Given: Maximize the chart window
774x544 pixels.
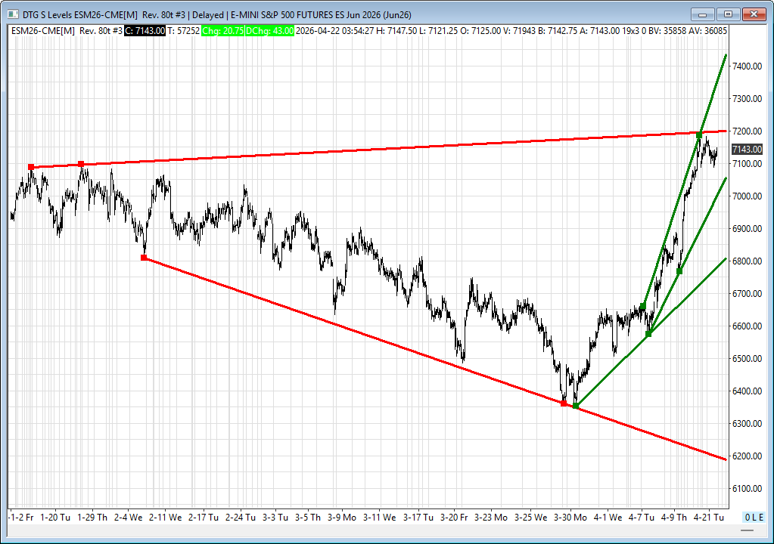Looking at the screenshot, I should (728, 14).
